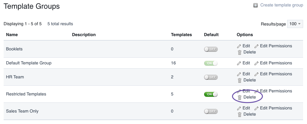Select the Restricted Templates name cell
Image resolution: width=307 pixels, height=124 pixels.
pyautogui.click(x=26, y=94)
